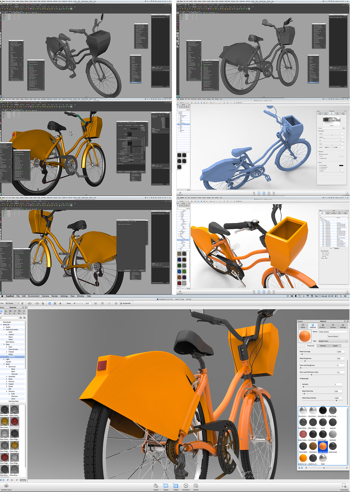
Task: Collapse the Advanced section in Material properties
Action: [x=300, y=379]
